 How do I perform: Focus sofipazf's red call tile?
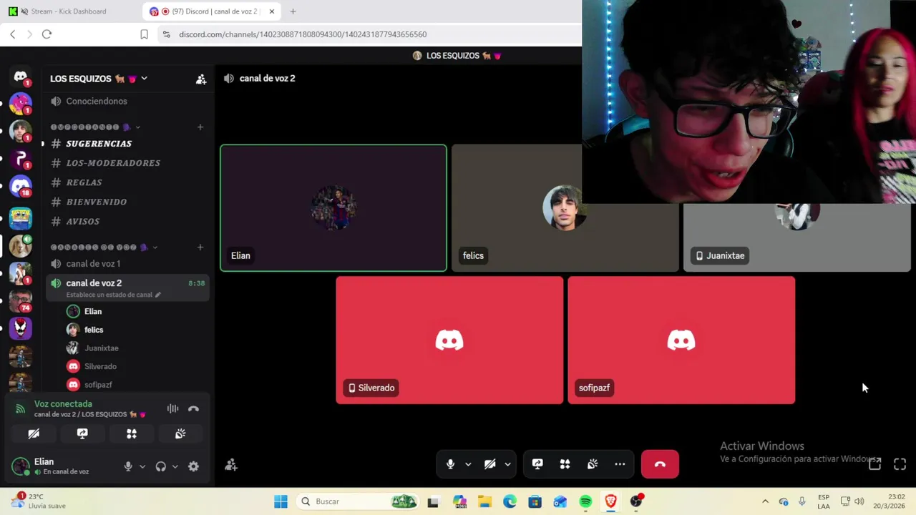(x=681, y=340)
